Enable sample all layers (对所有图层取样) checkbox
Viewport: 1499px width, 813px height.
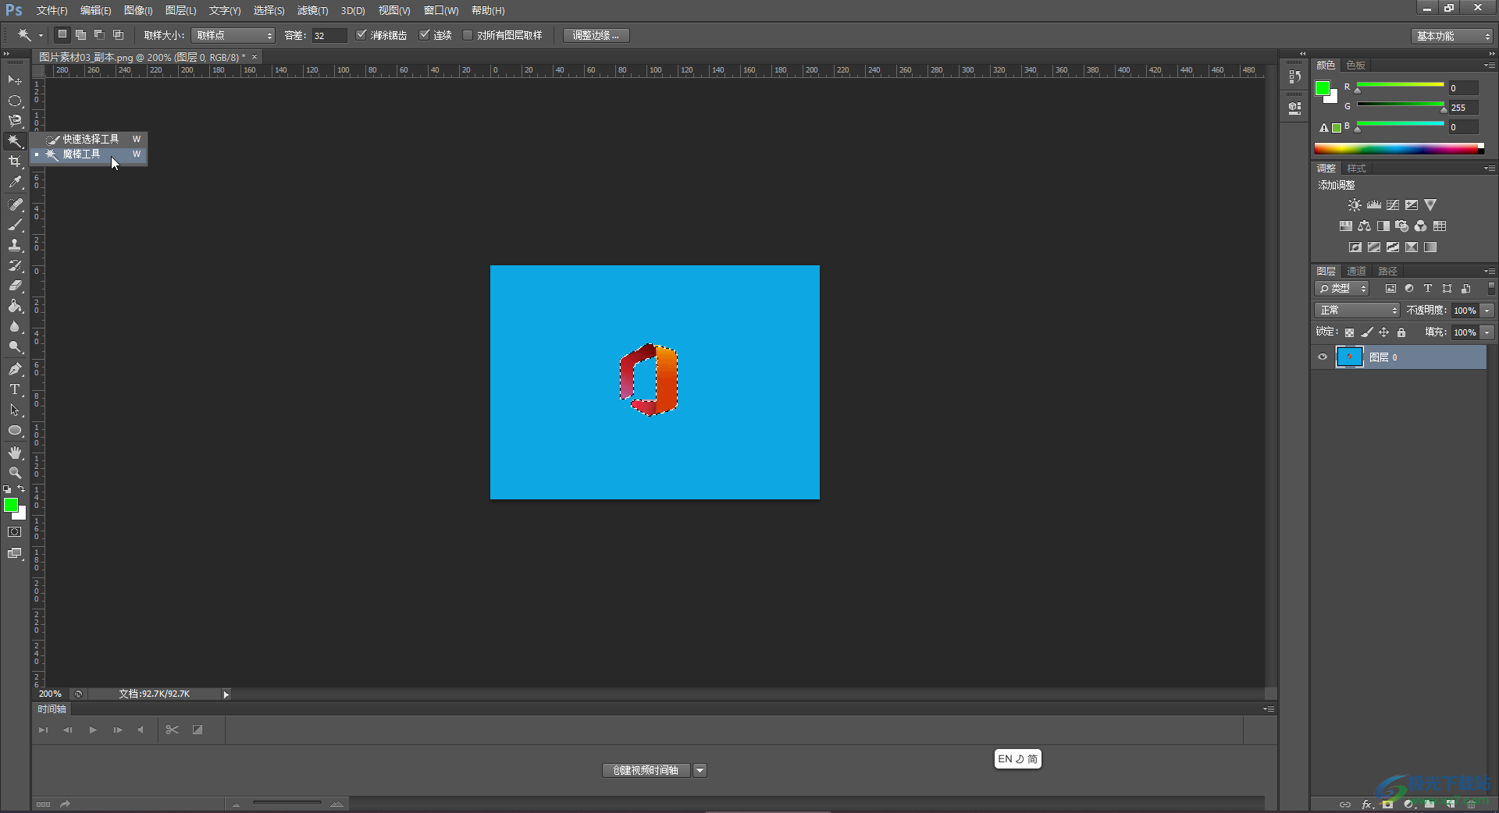pyautogui.click(x=468, y=35)
